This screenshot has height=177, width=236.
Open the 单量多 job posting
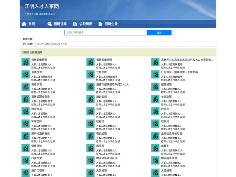tap(165, 146)
